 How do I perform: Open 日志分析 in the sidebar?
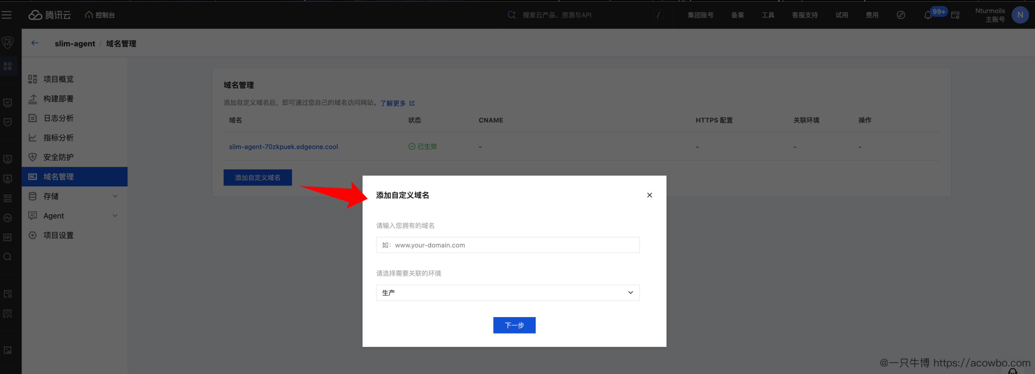(74, 118)
